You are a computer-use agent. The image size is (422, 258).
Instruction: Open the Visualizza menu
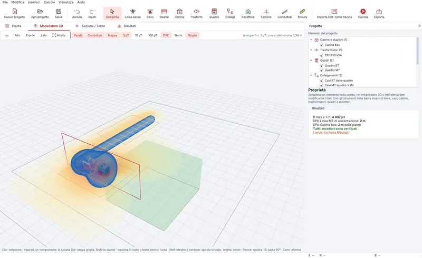(x=66, y=2)
